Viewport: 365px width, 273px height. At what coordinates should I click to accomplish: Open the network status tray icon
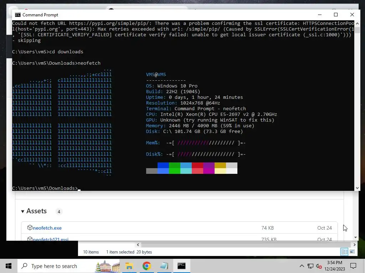tap(310, 266)
